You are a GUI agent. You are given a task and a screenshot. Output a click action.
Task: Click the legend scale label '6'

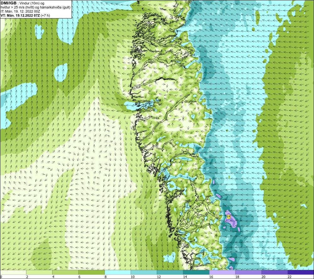click(79, 277)
